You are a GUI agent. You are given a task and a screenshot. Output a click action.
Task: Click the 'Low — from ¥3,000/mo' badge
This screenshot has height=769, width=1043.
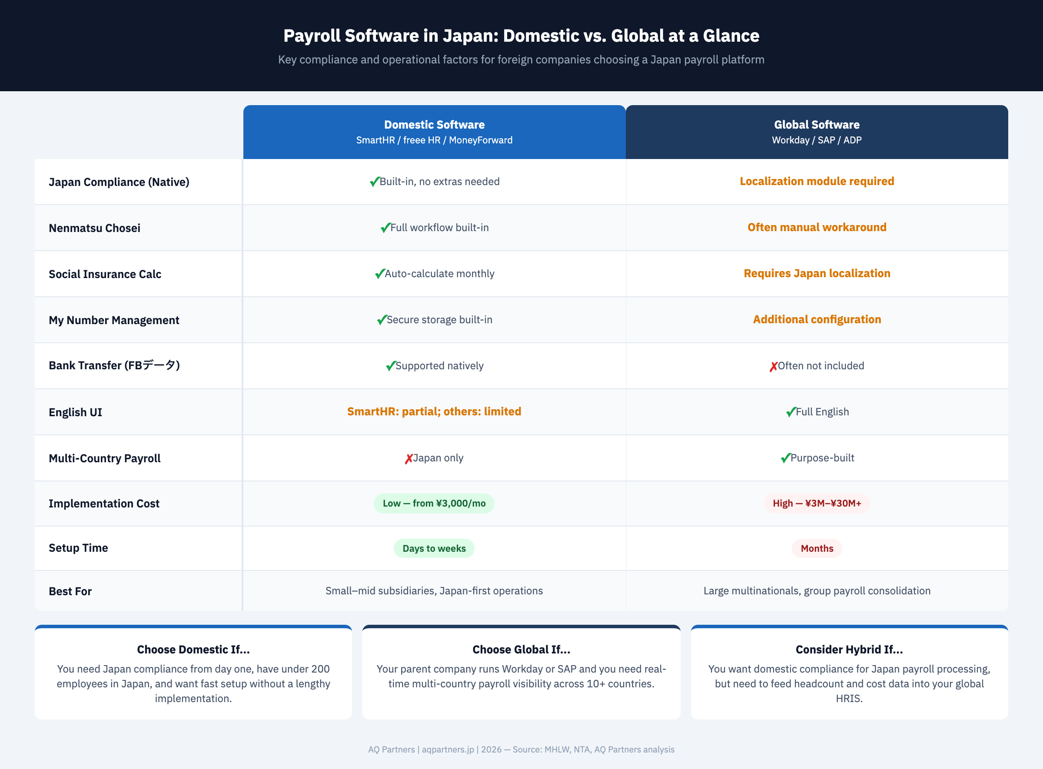click(434, 503)
